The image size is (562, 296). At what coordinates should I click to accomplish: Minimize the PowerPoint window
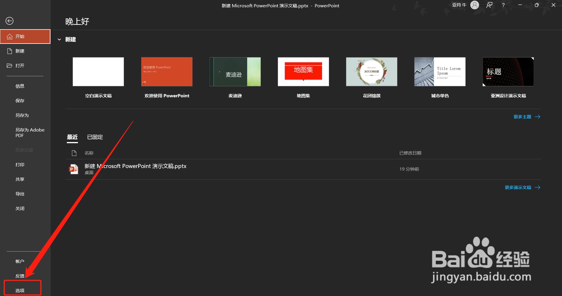click(x=520, y=5)
